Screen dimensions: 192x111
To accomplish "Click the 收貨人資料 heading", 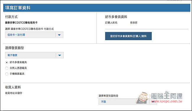I will click(x=13, y=87).
